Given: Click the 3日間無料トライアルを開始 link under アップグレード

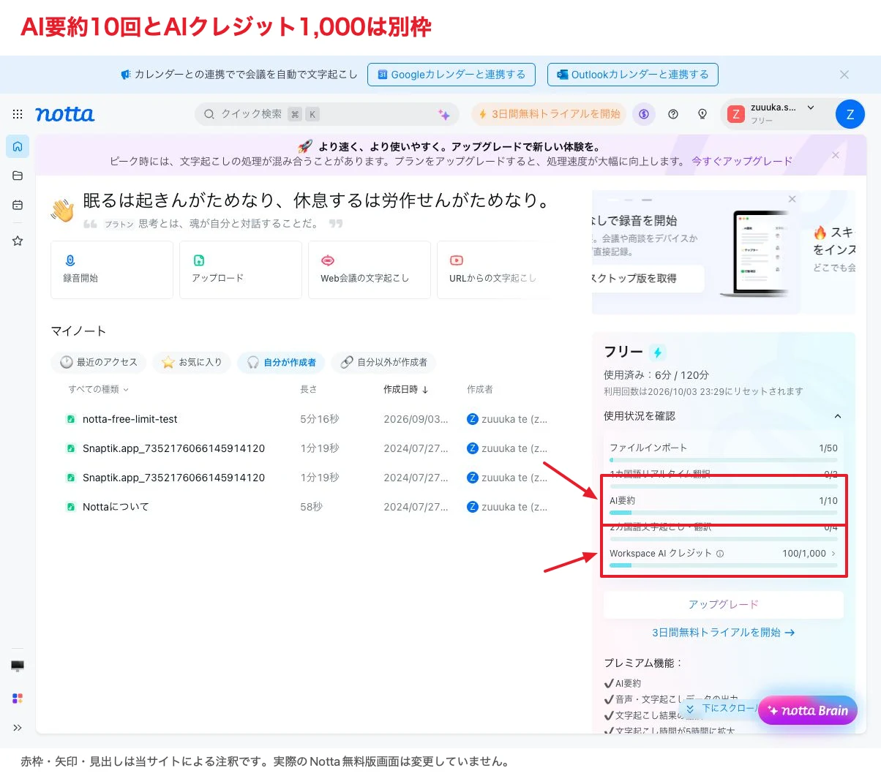Looking at the screenshot, I should coord(724,633).
